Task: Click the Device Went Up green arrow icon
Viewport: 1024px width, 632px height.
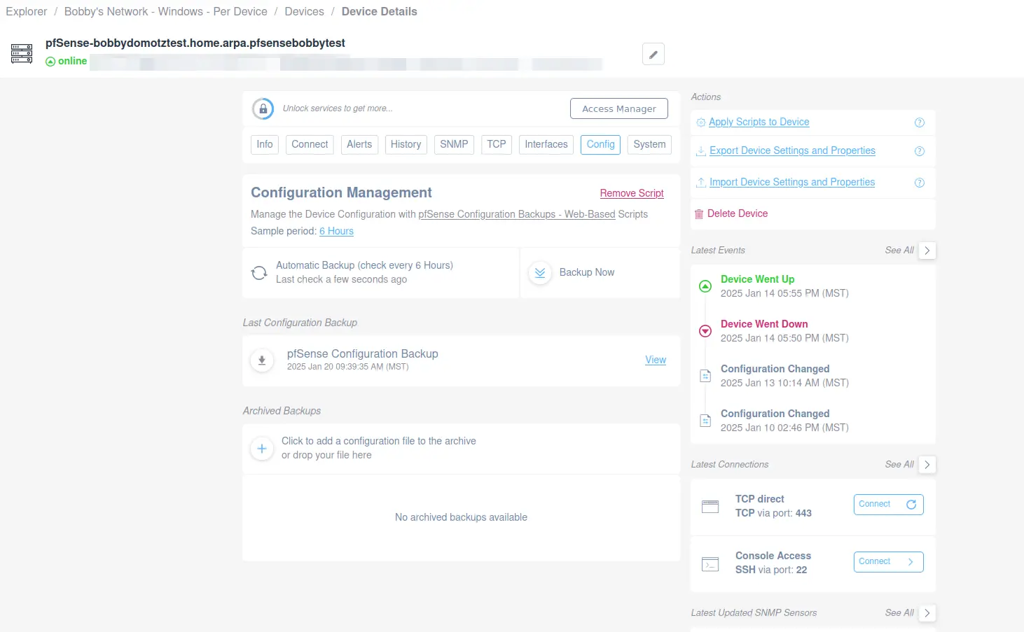Action: (705, 286)
